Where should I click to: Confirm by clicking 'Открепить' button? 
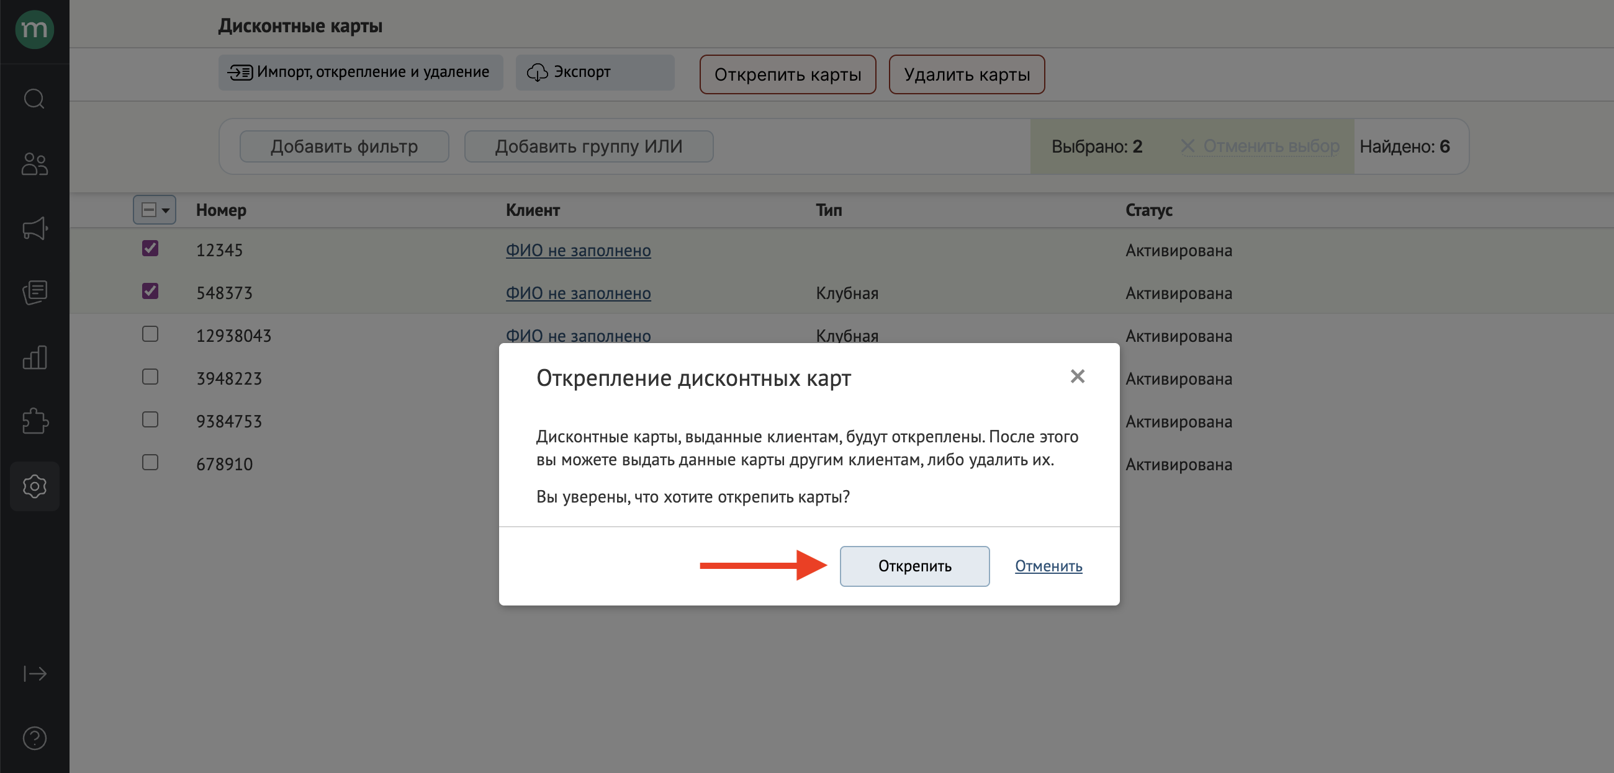point(914,566)
